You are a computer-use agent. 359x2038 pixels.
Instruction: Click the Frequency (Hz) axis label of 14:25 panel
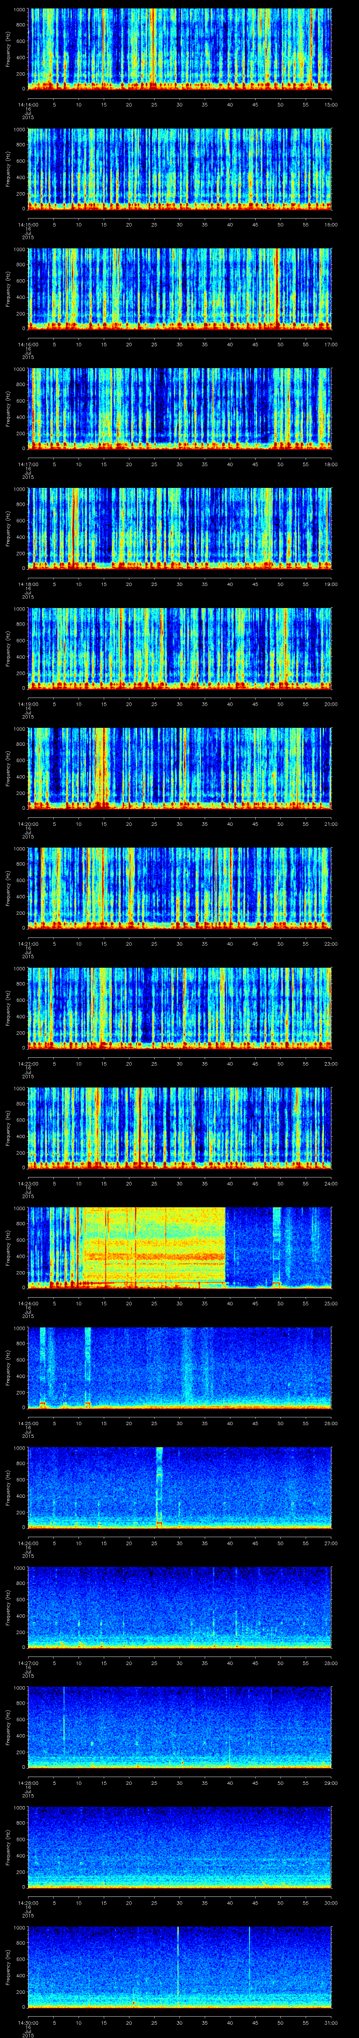click(x=9, y=1366)
